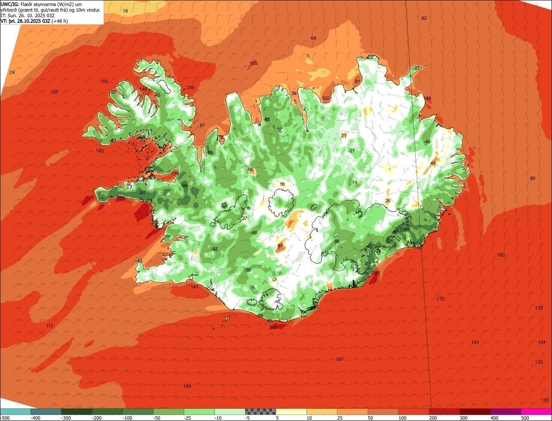Click the flux value 43 on Reykjanes coast

coord(139,261)
